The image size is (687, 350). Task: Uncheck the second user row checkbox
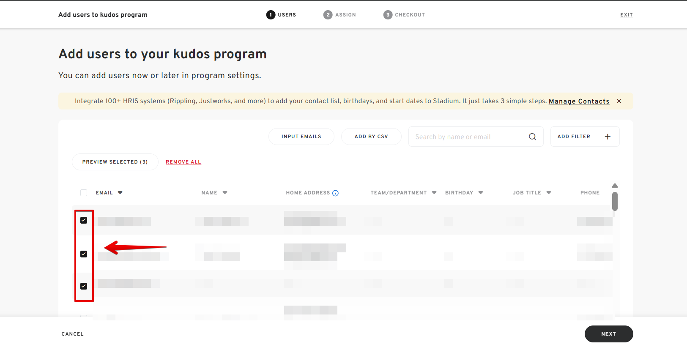click(84, 254)
